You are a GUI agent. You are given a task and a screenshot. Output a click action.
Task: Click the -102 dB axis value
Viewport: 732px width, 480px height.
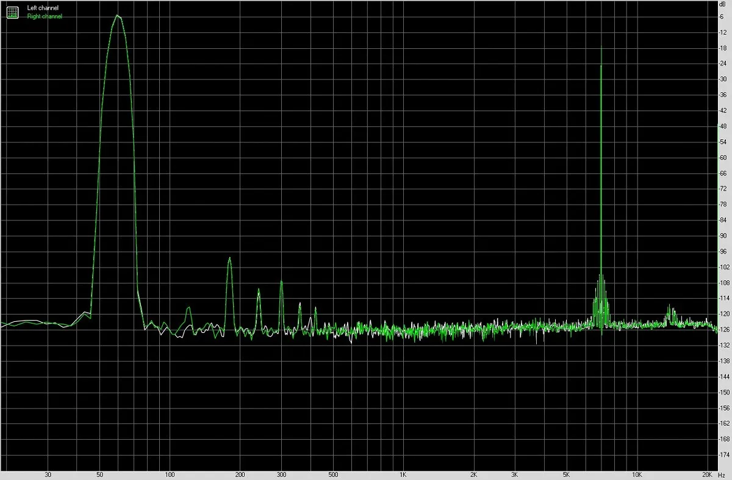725,267
